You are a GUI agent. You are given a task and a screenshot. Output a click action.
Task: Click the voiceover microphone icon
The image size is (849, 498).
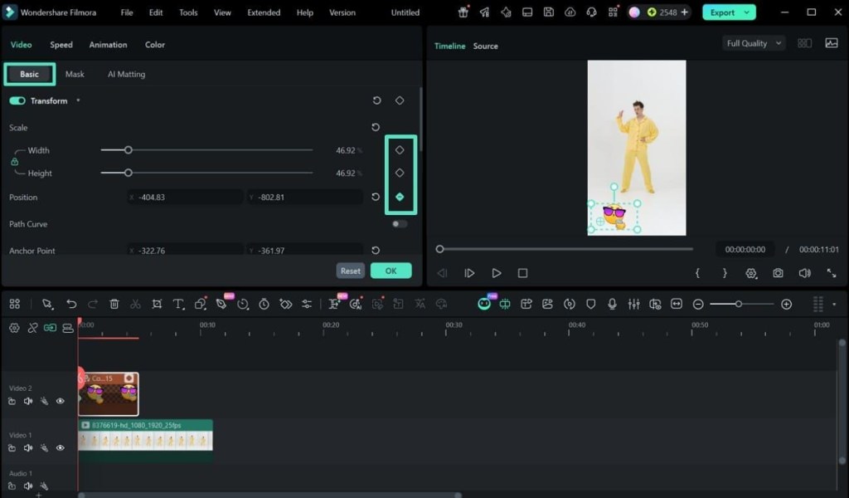(x=612, y=304)
